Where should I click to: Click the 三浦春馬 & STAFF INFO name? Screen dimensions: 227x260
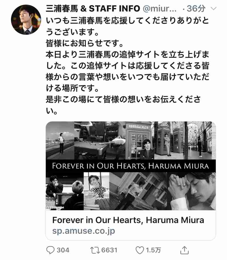tap(93, 8)
